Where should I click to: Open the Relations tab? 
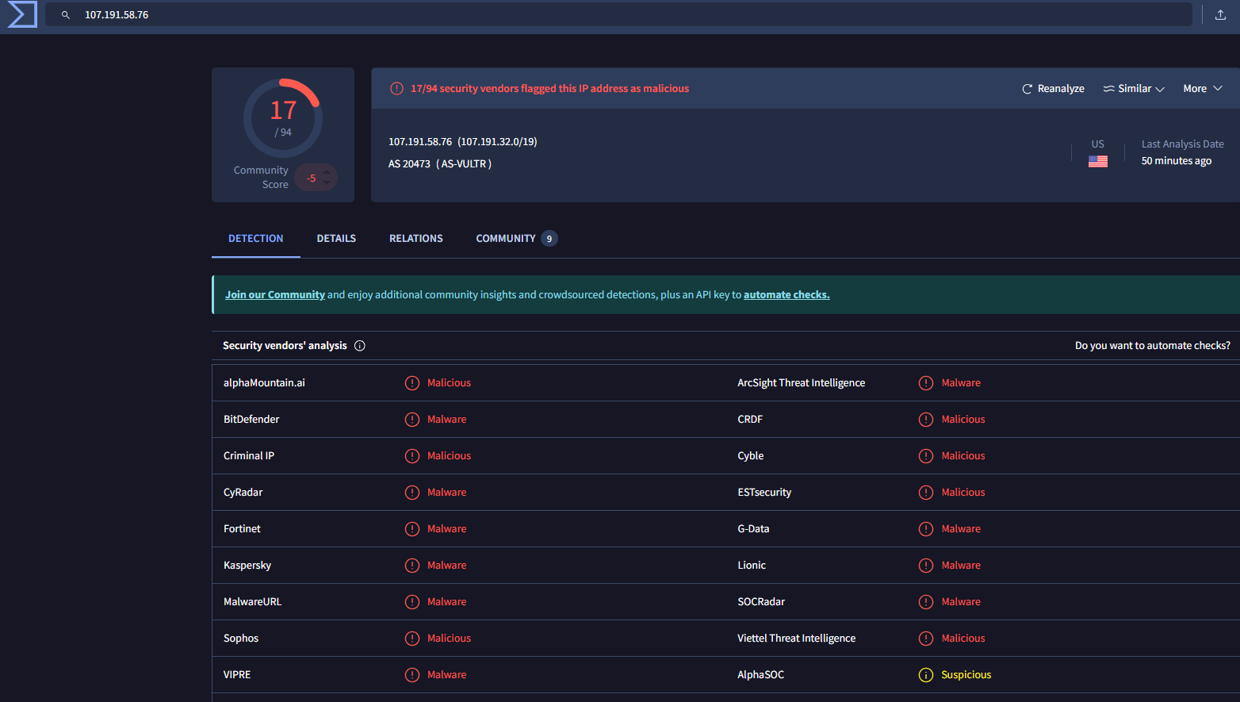(416, 239)
